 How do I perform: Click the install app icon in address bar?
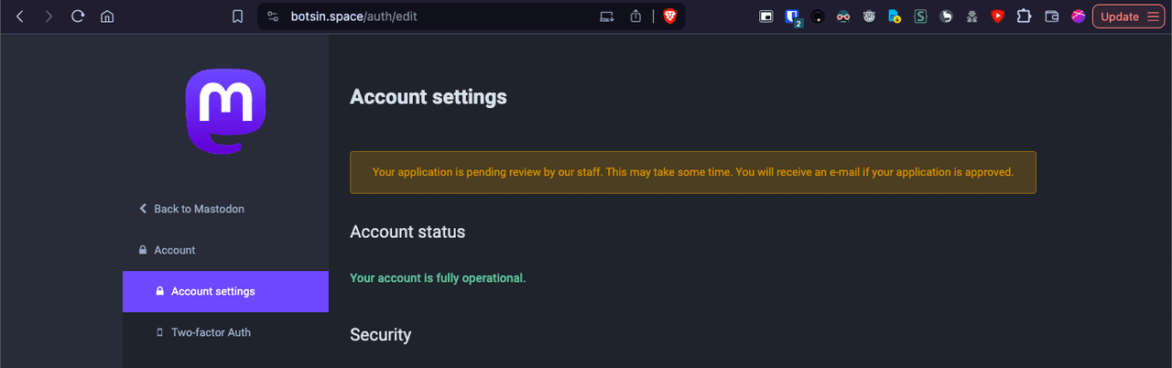pos(606,16)
